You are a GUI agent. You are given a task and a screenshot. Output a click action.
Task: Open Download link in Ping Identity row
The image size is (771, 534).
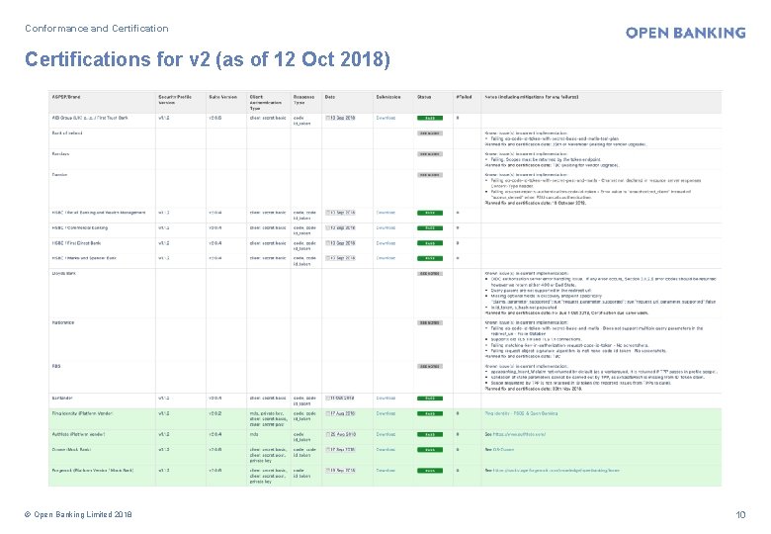[385, 413]
